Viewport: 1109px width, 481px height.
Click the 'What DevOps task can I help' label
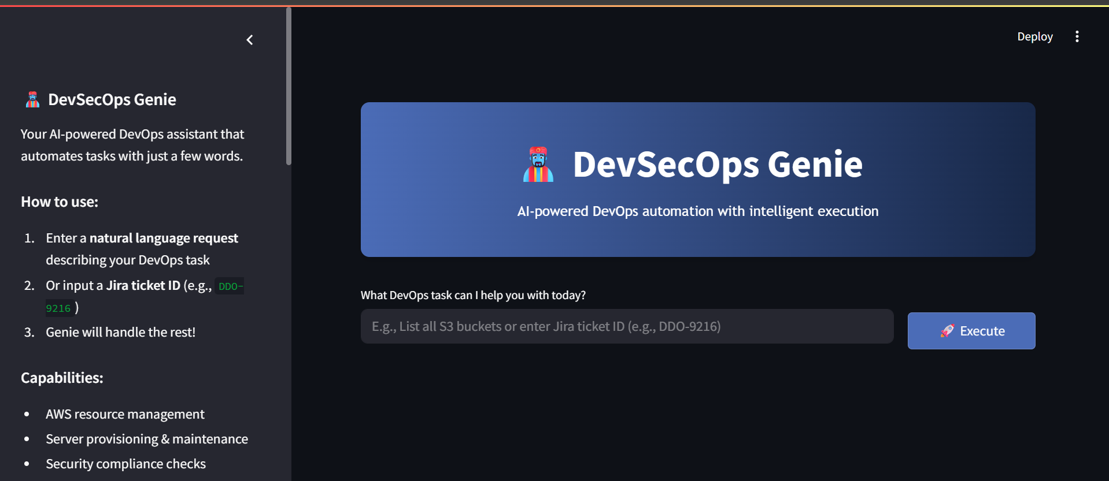pos(473,295)
